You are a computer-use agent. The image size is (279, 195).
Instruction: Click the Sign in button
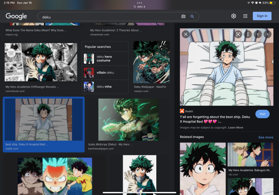pyautogui.click(x=262, y=16)
